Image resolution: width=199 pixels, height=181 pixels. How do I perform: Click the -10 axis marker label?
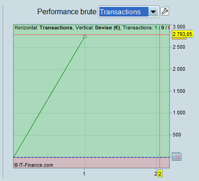click(x=177, y=157)
